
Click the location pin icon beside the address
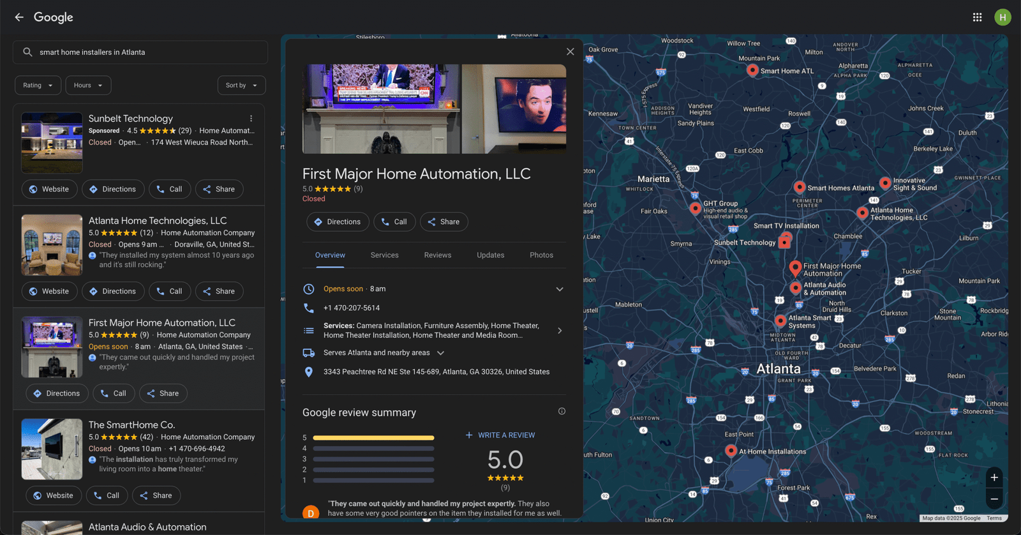click(309, 372)
